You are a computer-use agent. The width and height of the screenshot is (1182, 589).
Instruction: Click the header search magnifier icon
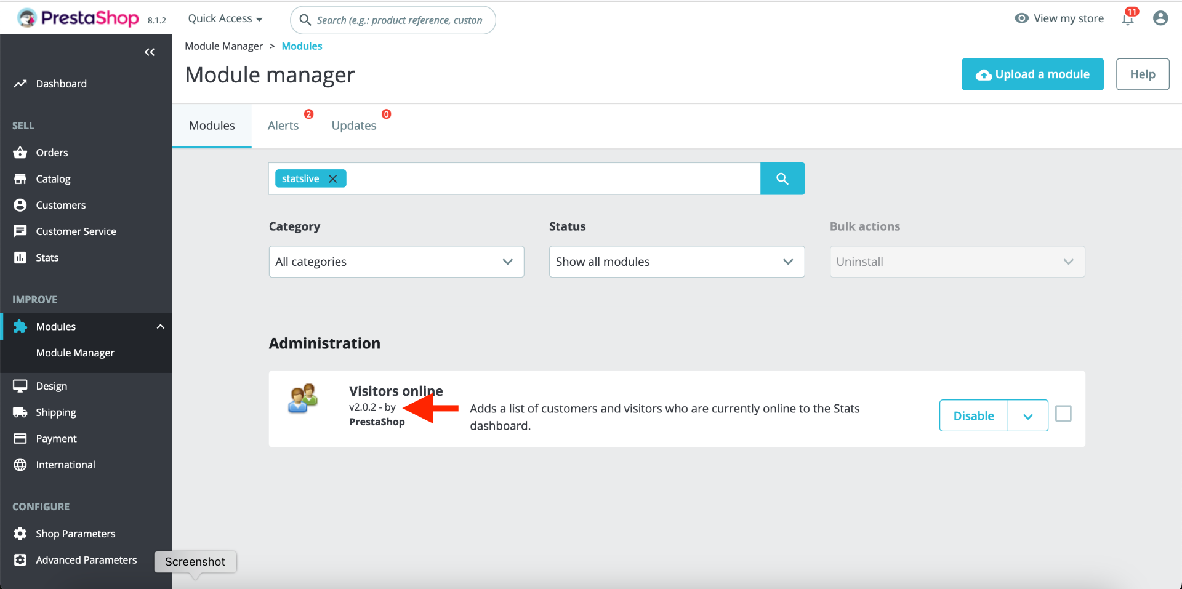[305, 20]
